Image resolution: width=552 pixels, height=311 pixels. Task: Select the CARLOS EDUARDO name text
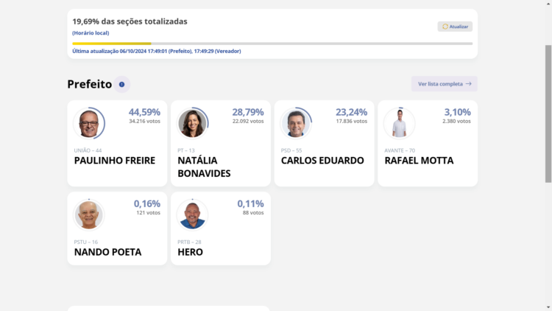tap(322, 161)
